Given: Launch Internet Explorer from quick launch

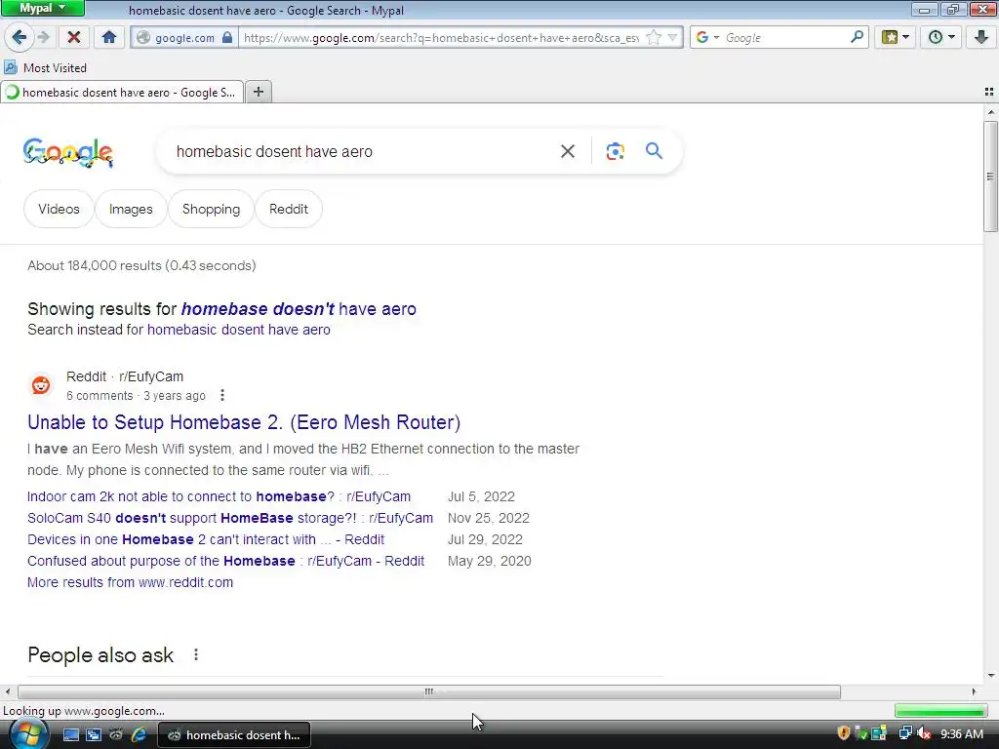Looking at the screenshot, I should 139,735.
